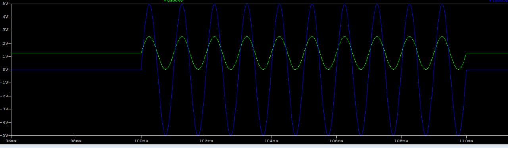Viewport: 508px width, 148px height.
Task: Click the 102ms time axis label
Action: (x=206, y=140)
